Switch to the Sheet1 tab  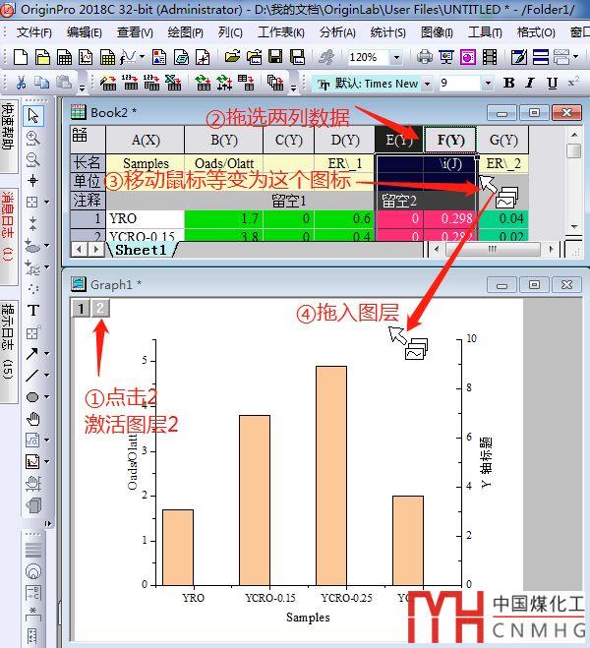click(x=141, y=250)
